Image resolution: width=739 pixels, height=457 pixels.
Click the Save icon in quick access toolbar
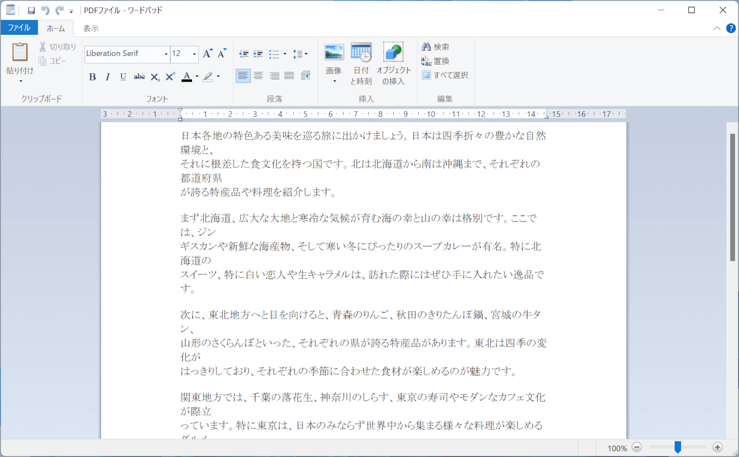(31, 10)
